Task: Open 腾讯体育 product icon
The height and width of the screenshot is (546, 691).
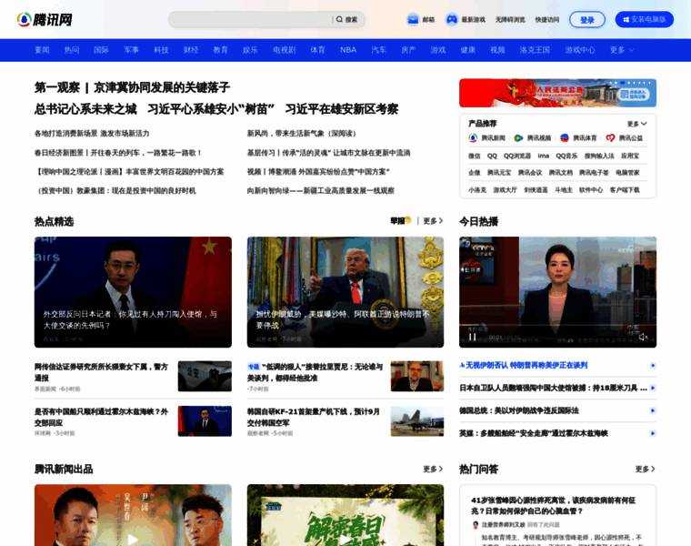Action: (x=565, y=138)
